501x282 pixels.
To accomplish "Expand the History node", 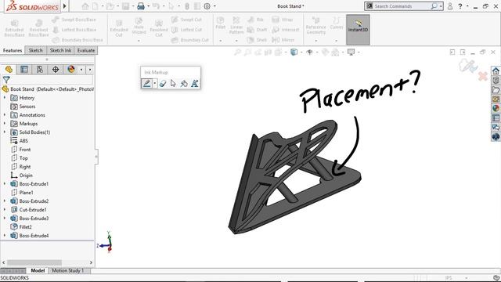I will (x=5, y=97).
